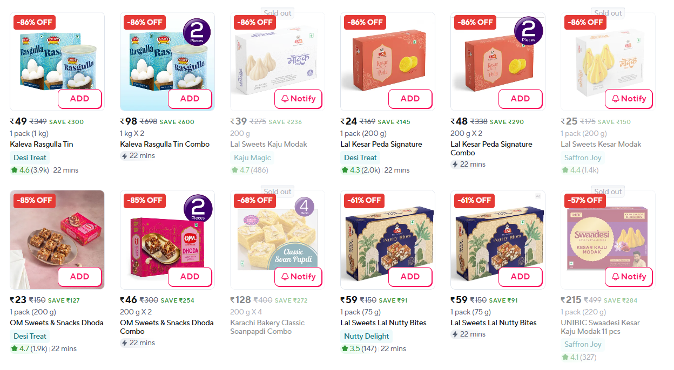Click the bell icon for Lal Sweets Kaju Modak
Image resolution: width=674 pixels, height=370 pixels.
(285, 99)
